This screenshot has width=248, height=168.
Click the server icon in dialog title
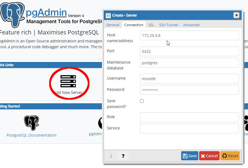[x=108, y=15]
